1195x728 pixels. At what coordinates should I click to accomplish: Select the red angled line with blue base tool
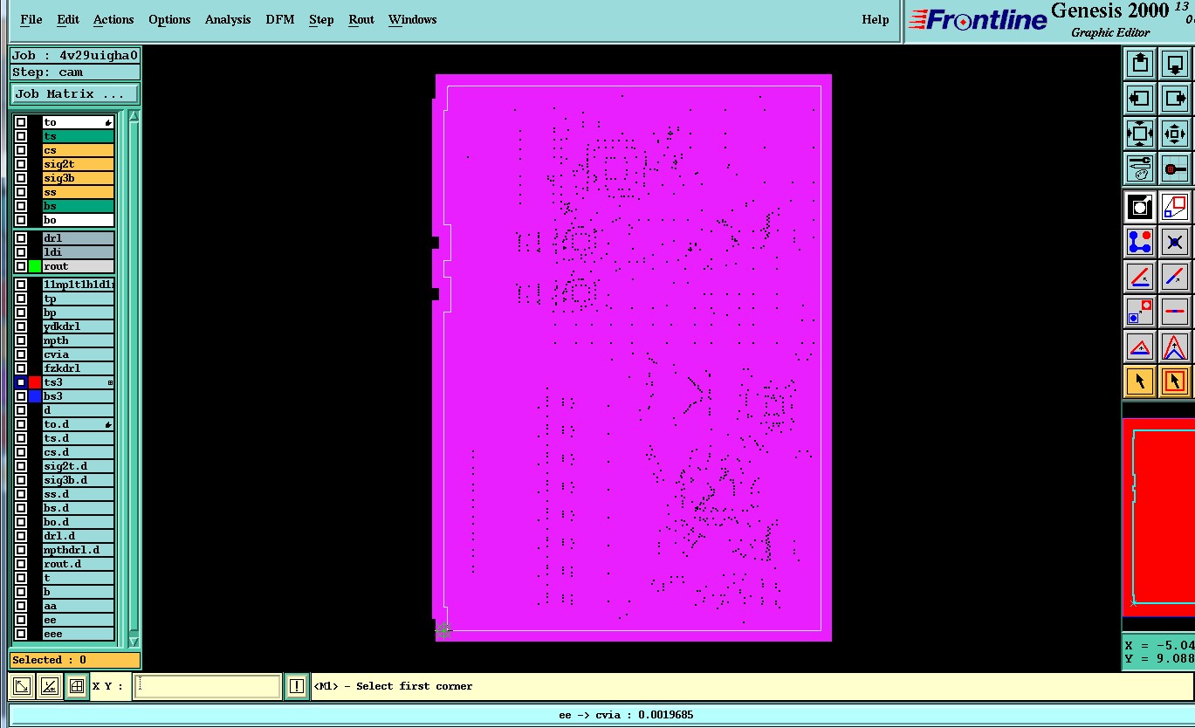pos(1140,277)
